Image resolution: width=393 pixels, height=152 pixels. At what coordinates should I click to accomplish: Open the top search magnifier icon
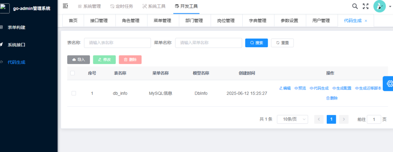point(355,6)
